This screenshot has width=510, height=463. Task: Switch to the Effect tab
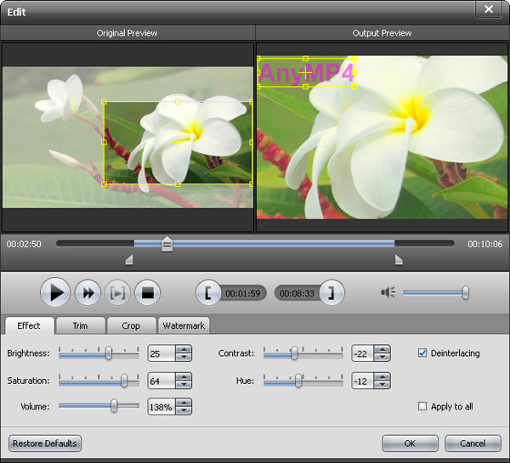point(29,325)
